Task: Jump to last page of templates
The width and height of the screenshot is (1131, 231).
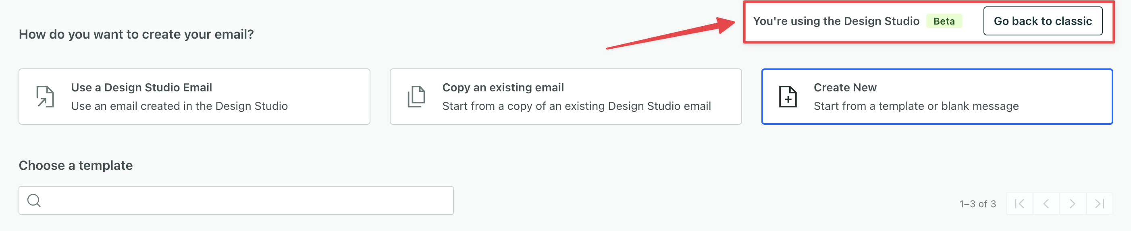Action: [1099, 203]
